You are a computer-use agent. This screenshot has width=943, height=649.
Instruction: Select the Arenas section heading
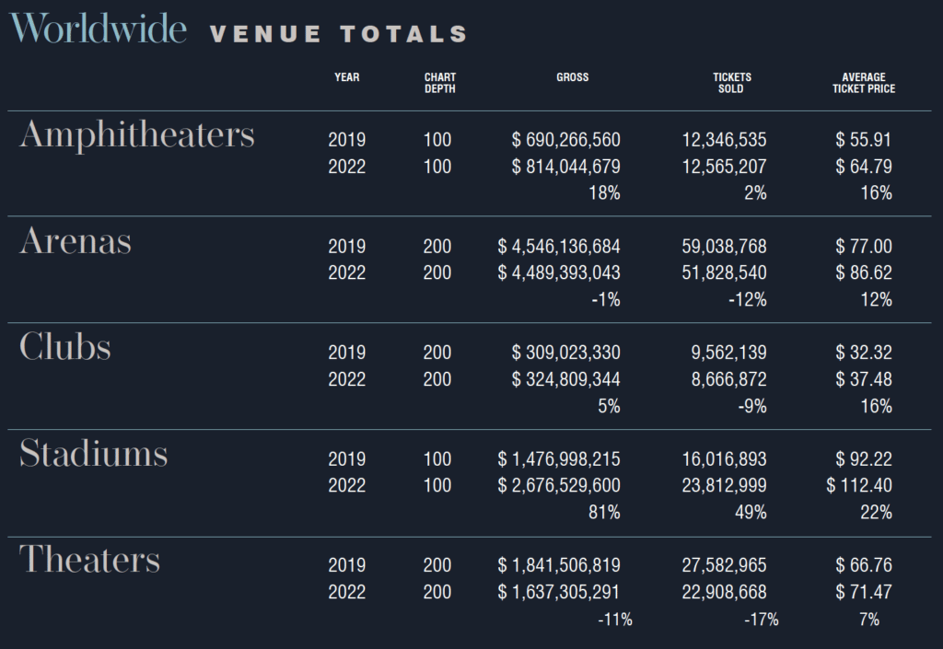76,241
